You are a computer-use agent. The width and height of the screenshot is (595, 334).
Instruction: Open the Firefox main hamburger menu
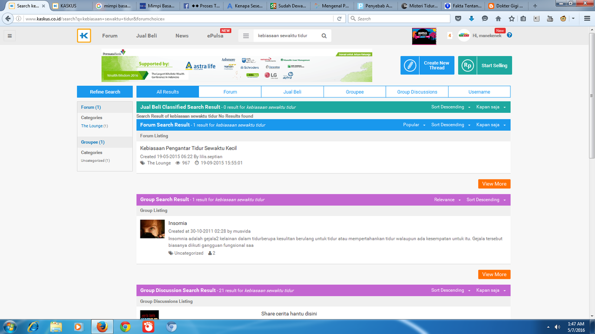[586, 19]
